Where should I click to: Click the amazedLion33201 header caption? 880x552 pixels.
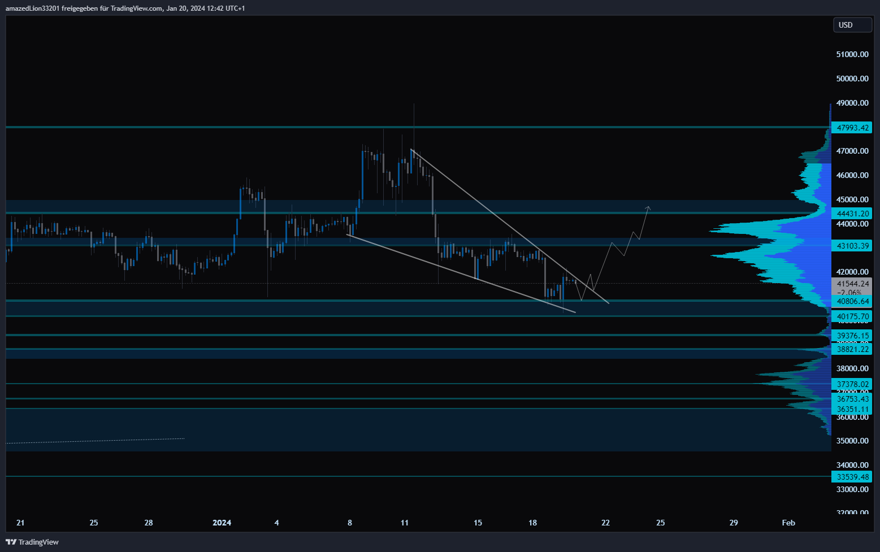125,8
